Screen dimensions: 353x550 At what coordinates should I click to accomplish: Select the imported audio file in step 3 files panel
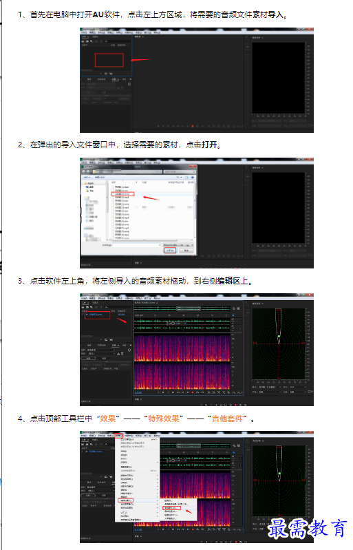tap(96, 315)
